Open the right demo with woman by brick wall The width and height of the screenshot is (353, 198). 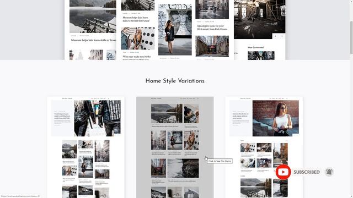(264, 147)
